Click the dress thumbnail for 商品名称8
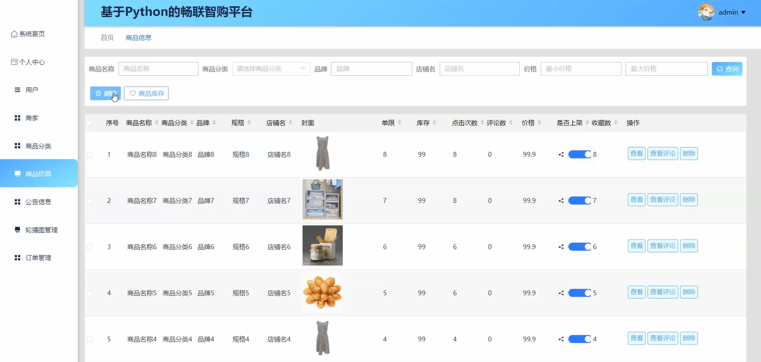Viewport: 761px width, 362px height. point(322,153)
